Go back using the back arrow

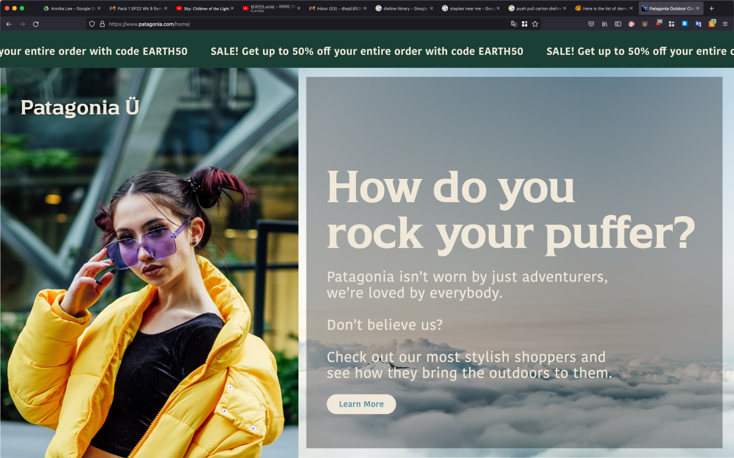point(9,24)
